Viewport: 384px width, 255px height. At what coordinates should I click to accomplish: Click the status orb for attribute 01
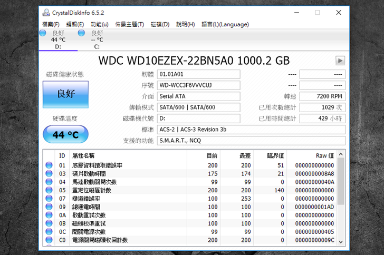(49, 165)
